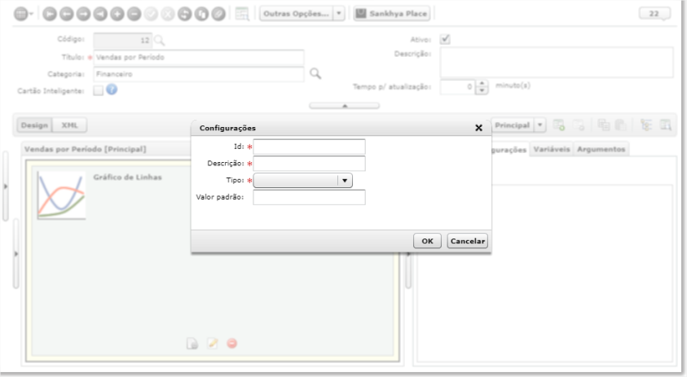Image resolution: width=687 pixels, height=377 pixels.
Task: Show help for Cartão Inteligente
Action: tap(112, 90)
